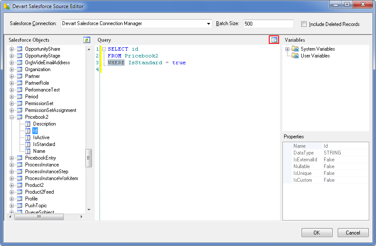Click the scroll down arrow in objects tree
This screenshot has width=376, height=246.
pyautogui.click(x=89, y=209)
